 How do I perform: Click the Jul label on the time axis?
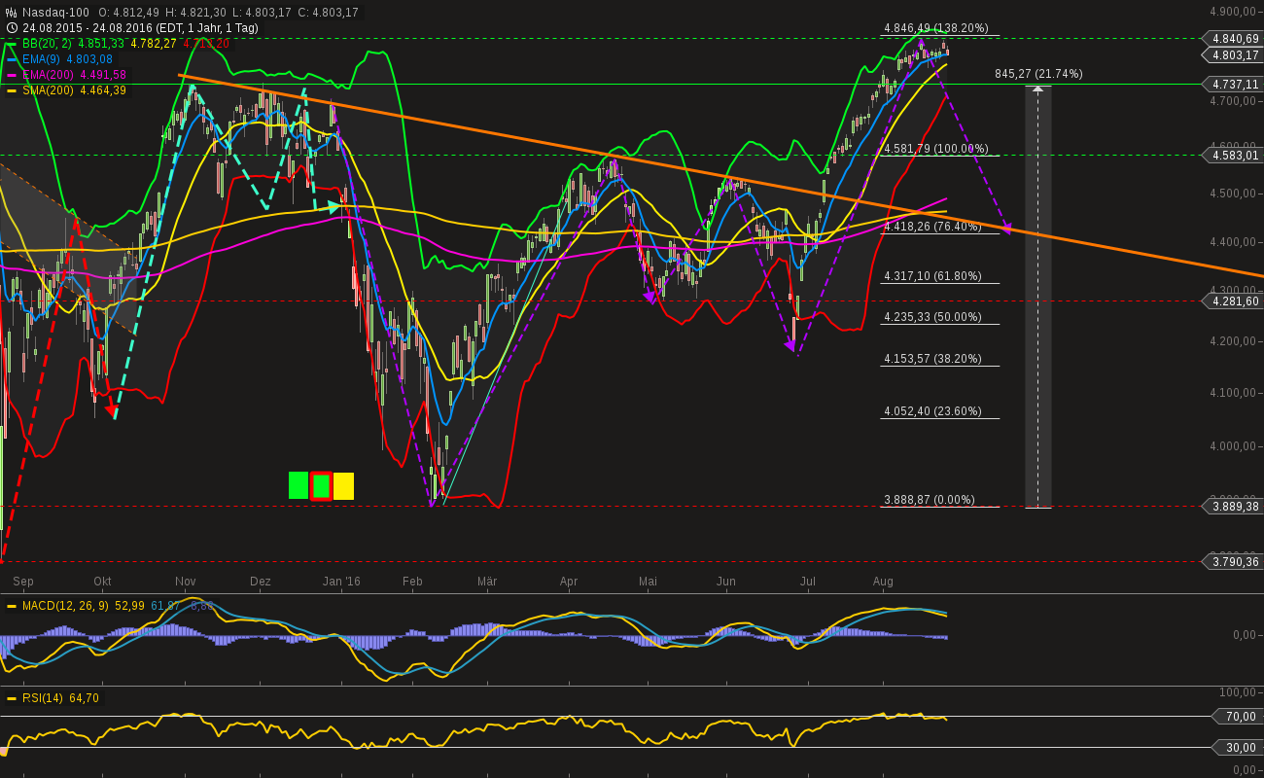(807, 582)
